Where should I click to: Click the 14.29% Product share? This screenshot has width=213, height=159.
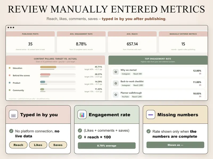[x=98, y=82]
